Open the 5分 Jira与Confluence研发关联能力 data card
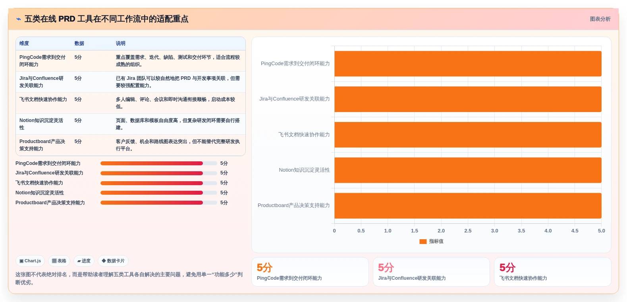Viewport: 627px width, 302px height. (x=431, y=272)
